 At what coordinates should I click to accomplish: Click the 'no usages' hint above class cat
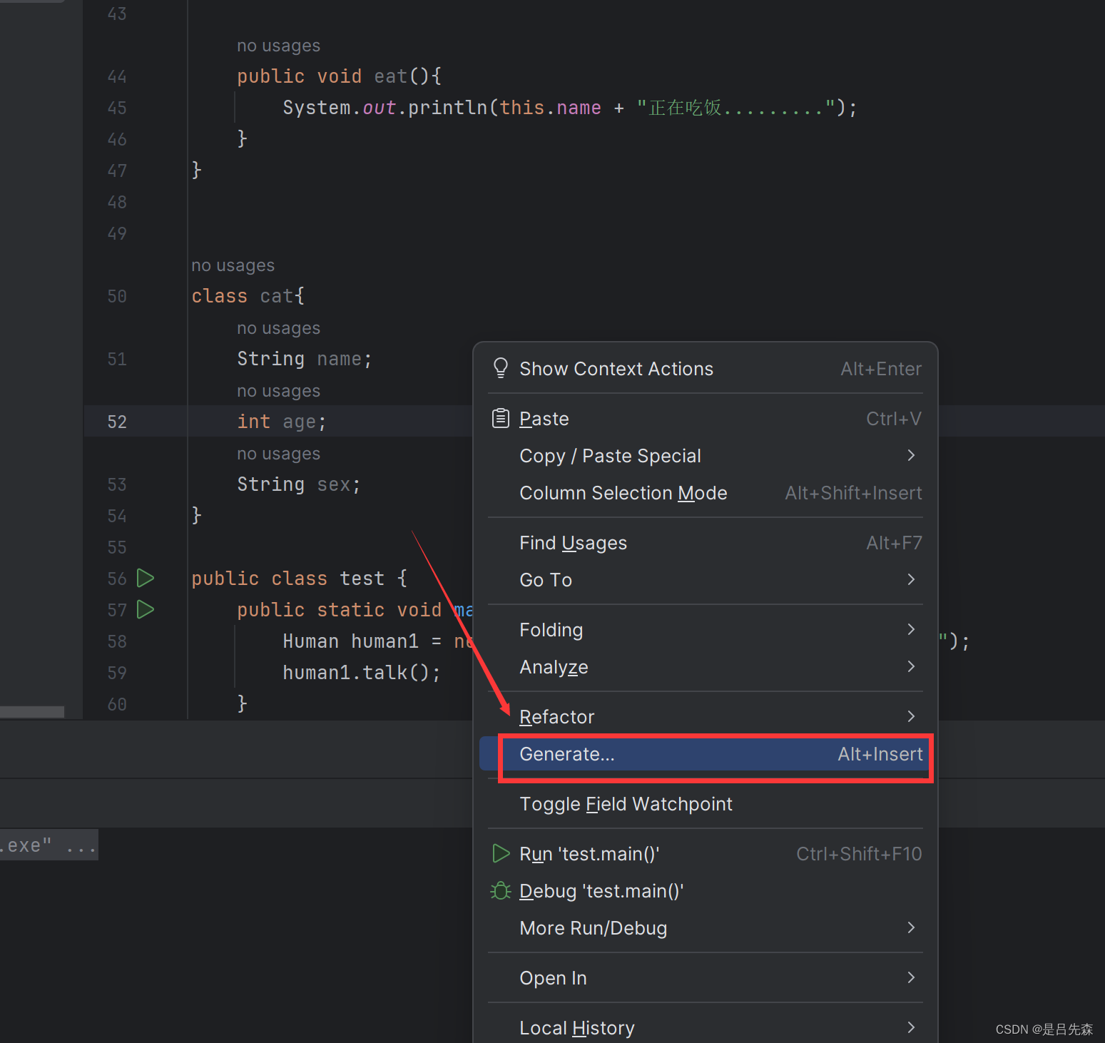(x=233, y=265)
